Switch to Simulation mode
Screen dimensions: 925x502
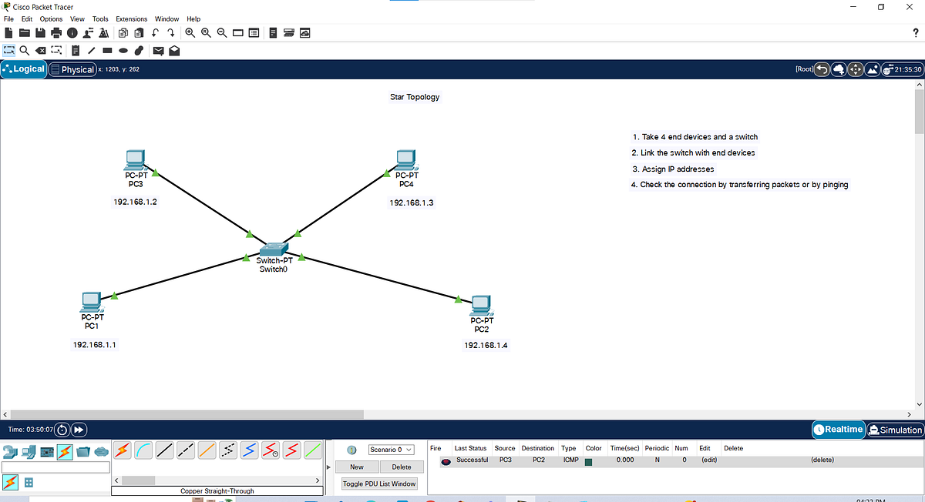point(894,430)
